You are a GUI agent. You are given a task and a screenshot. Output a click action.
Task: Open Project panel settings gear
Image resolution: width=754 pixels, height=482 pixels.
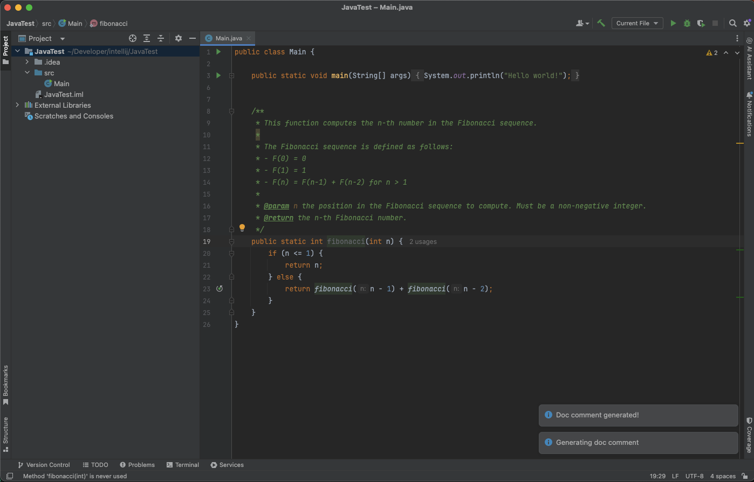tap(179, 38)
